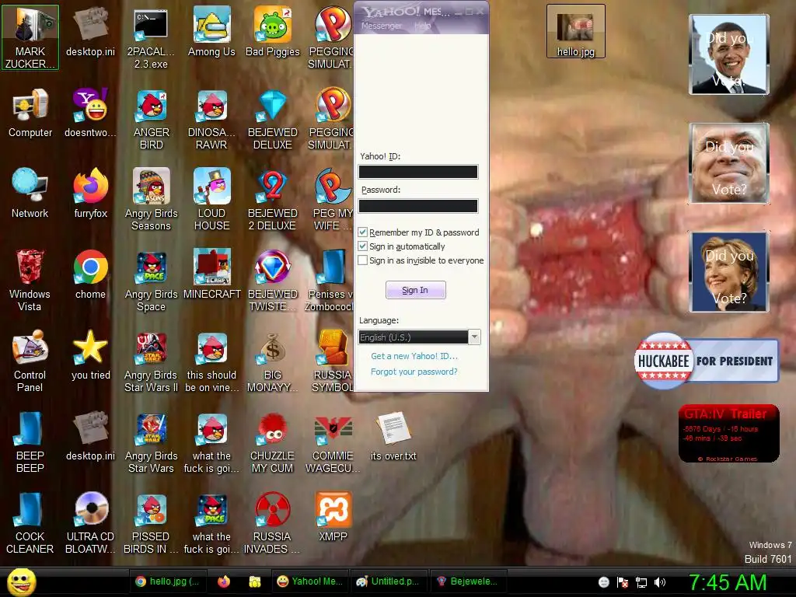Select the BEEP BEEP shortcut icon
This screenshot has height=597, width=796.
(30, 442)
